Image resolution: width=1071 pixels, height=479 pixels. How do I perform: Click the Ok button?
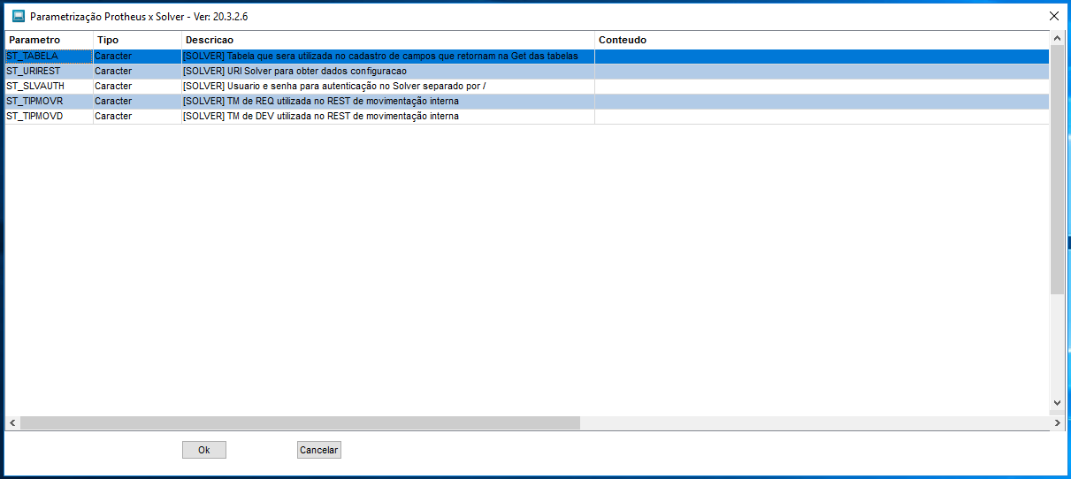204,450
